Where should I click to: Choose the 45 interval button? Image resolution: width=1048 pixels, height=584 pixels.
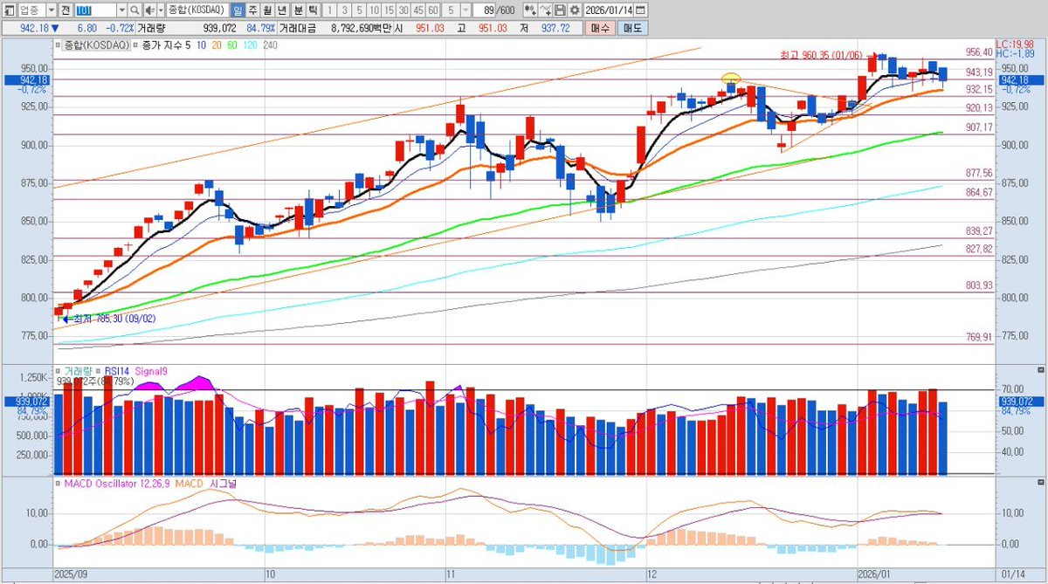coord(418,10)
